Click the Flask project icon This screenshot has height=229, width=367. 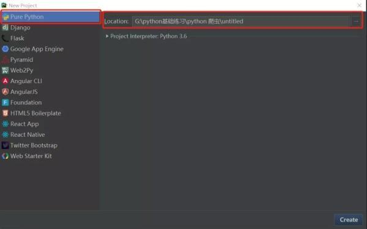pos(5,38)
